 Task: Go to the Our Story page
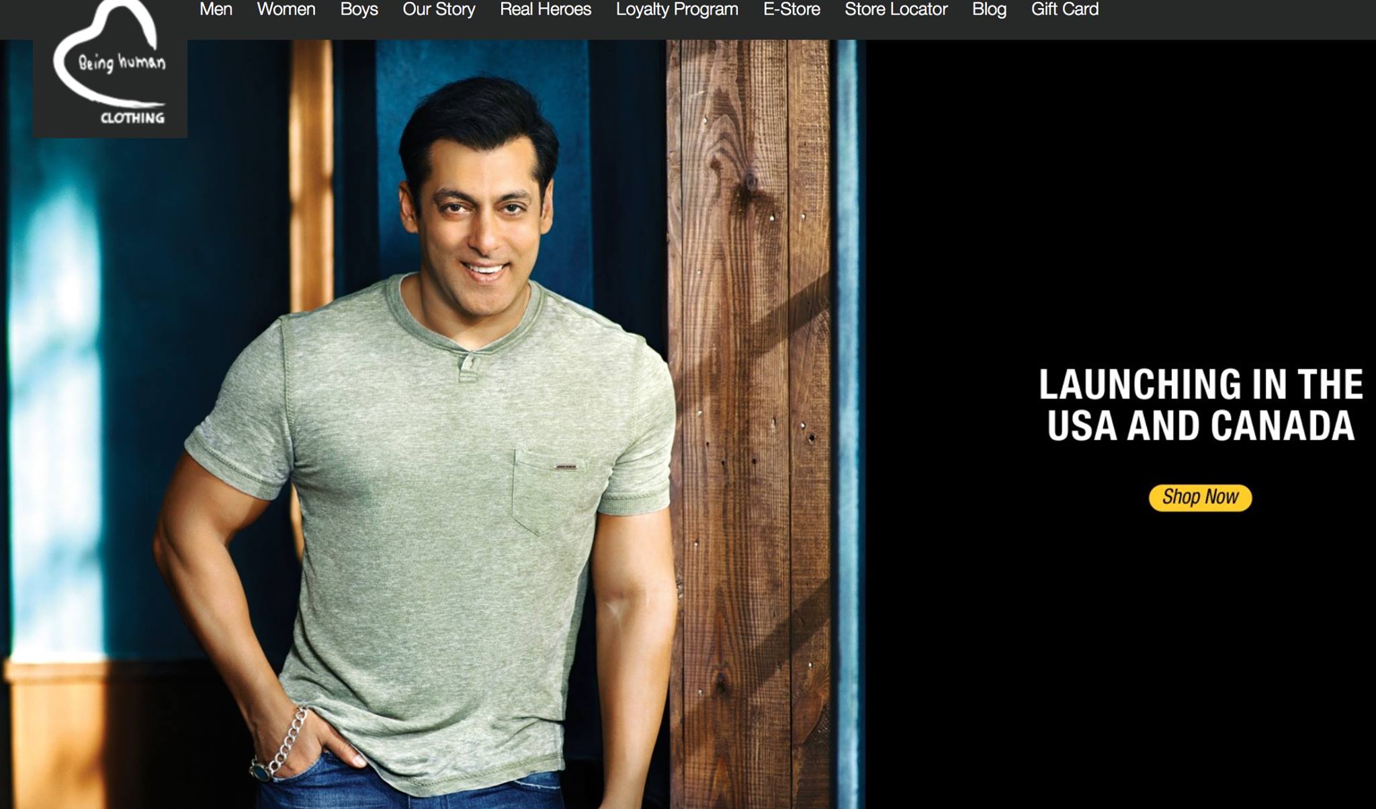click(439, 9)
